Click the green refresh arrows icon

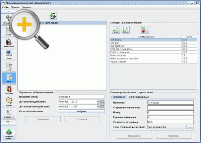(53, 16)
